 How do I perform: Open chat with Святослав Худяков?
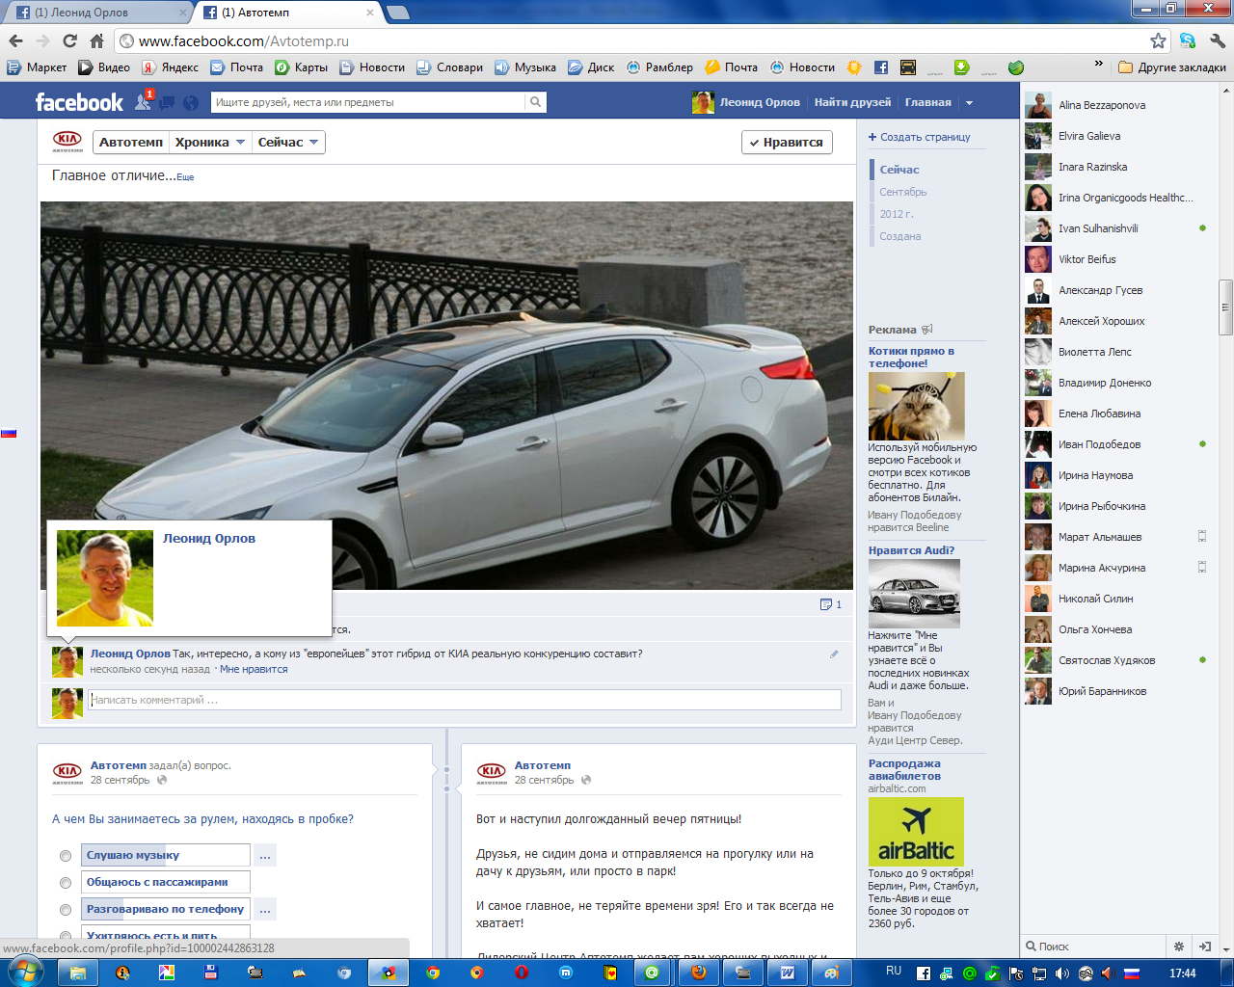[1116, 660]
